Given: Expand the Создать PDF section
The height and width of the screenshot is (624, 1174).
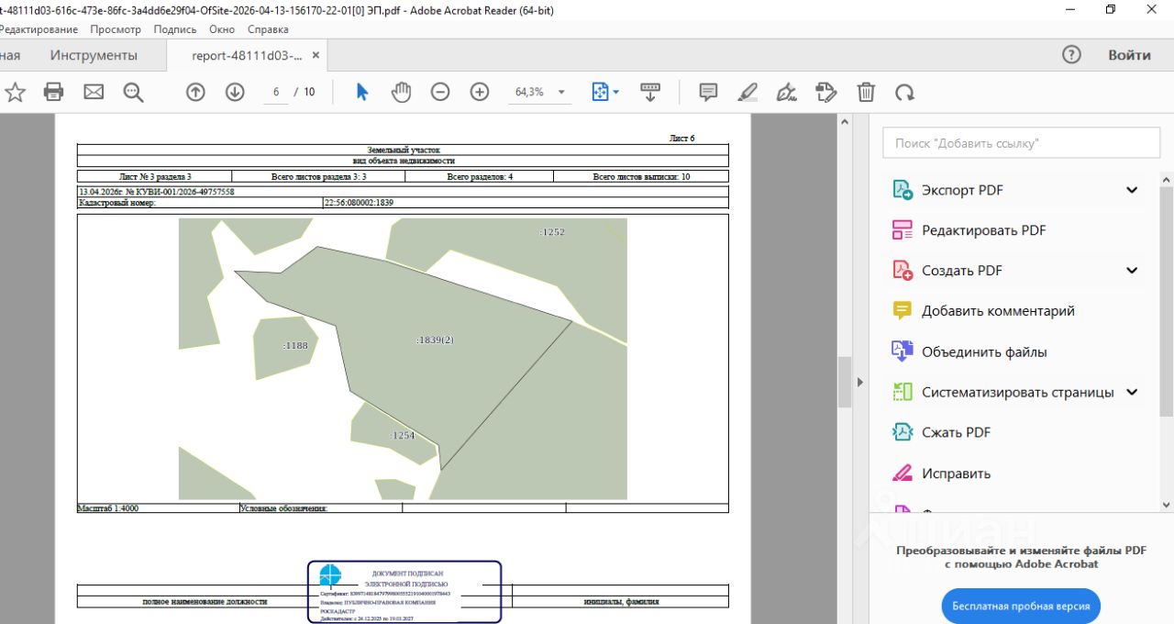Looking at the screenshot, I should [x=1132, y=271].
